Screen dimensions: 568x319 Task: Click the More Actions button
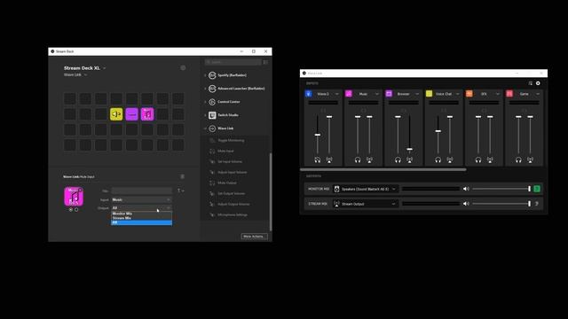point(255,237)
